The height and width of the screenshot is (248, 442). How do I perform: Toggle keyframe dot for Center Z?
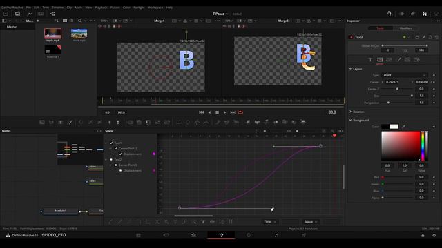click(x=434, y=89)
